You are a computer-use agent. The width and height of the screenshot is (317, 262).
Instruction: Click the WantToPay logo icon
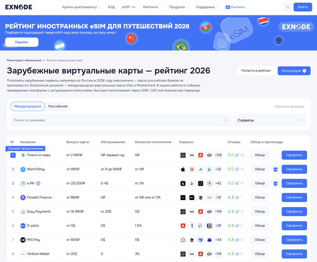(x=23, y=169)
